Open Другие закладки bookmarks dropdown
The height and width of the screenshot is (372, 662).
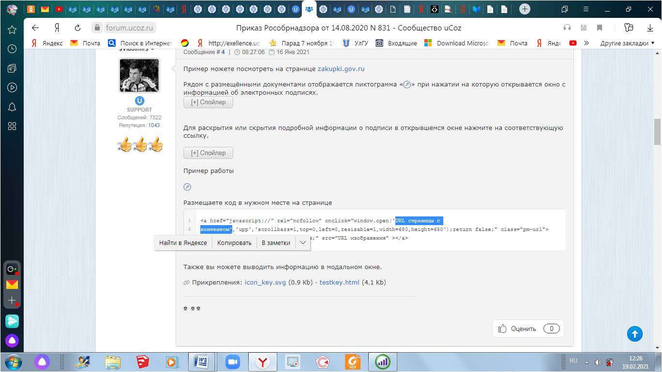point(627,43)
